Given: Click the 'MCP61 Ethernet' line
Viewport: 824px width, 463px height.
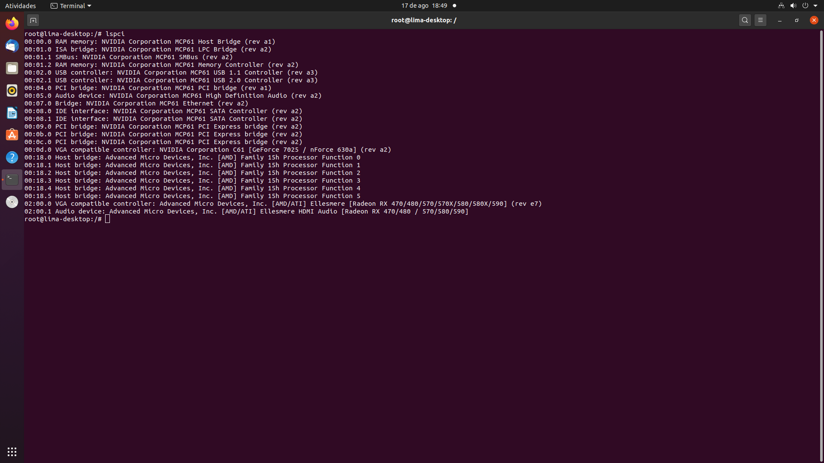Looking at the screenshot, I should point(136,103).
